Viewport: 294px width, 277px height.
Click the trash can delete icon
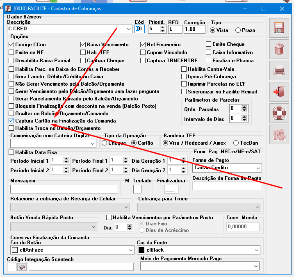tap(279, 49)
